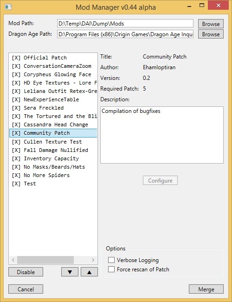
Task: Select NewExperienceTable mod
Action: click(x=53, y=99)
